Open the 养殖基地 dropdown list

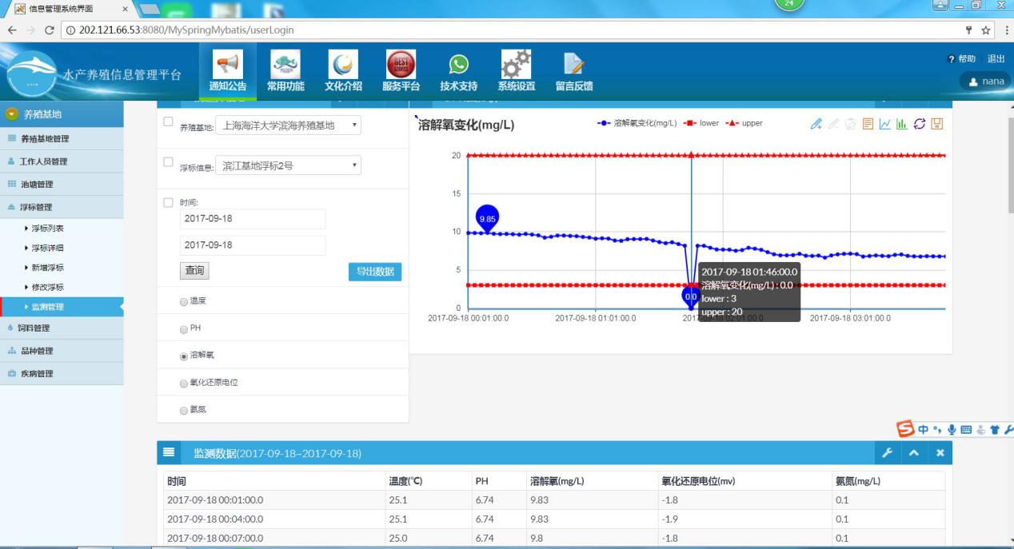tap(288, 125)
